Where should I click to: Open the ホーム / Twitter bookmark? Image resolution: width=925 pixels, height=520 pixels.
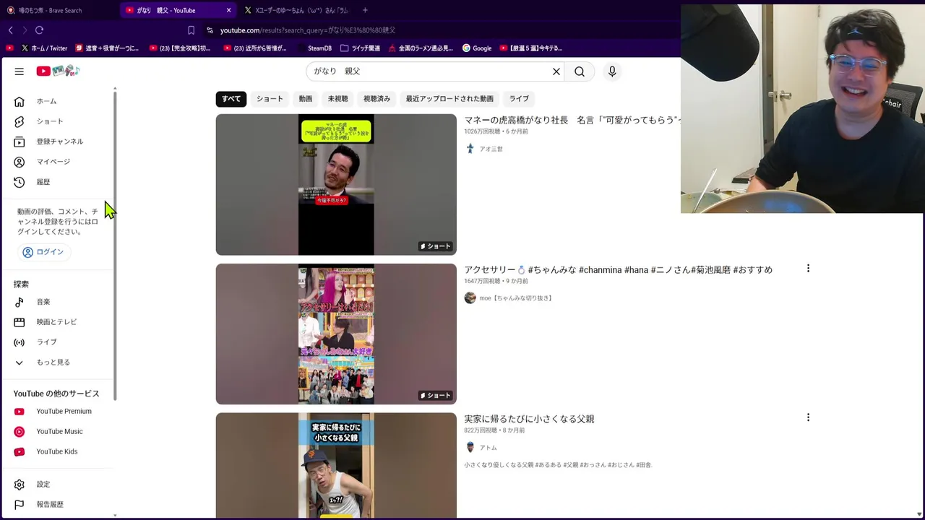tap(44, 48)
